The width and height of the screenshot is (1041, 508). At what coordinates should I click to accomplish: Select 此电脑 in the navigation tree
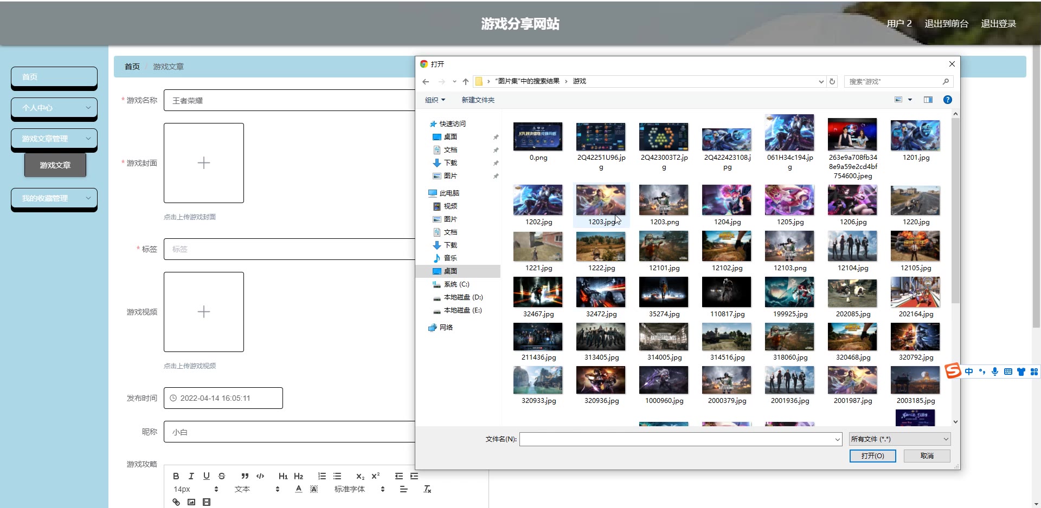pos(449,193)
